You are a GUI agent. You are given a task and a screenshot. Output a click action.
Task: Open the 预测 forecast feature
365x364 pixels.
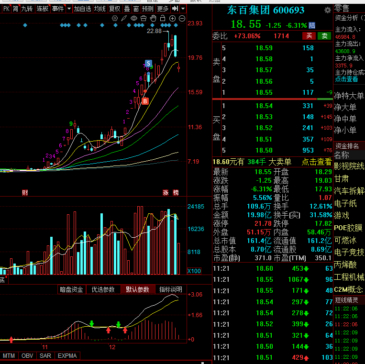point(148,9)
